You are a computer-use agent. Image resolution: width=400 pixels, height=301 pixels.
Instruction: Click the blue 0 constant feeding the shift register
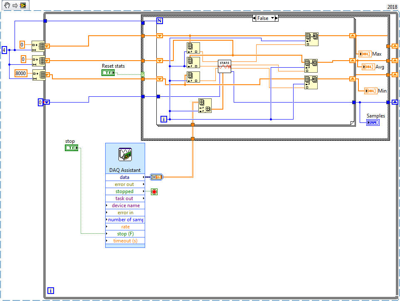(40, 103)
